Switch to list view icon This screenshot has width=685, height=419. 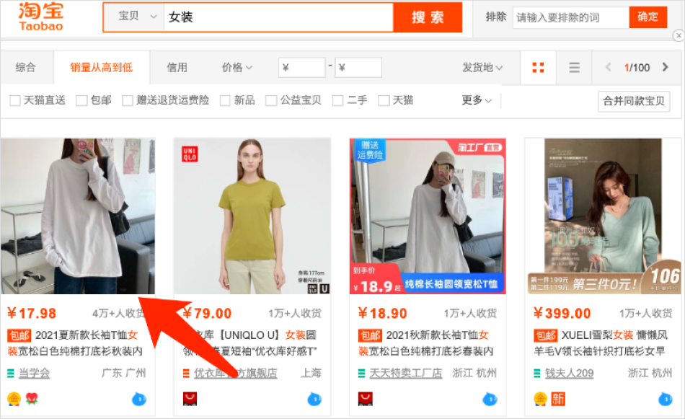574,68
